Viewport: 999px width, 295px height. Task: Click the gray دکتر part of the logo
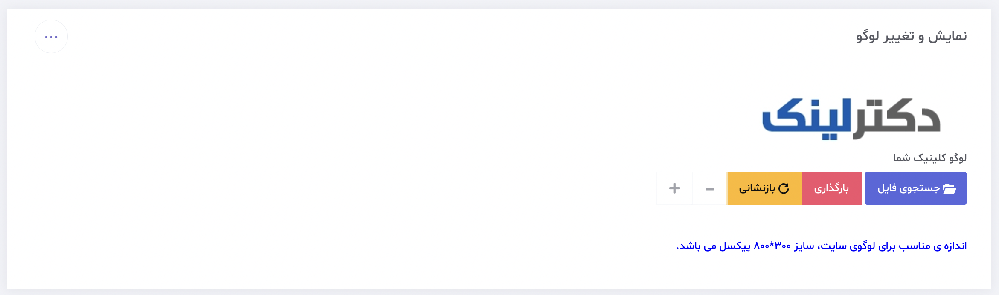(897, 119)
